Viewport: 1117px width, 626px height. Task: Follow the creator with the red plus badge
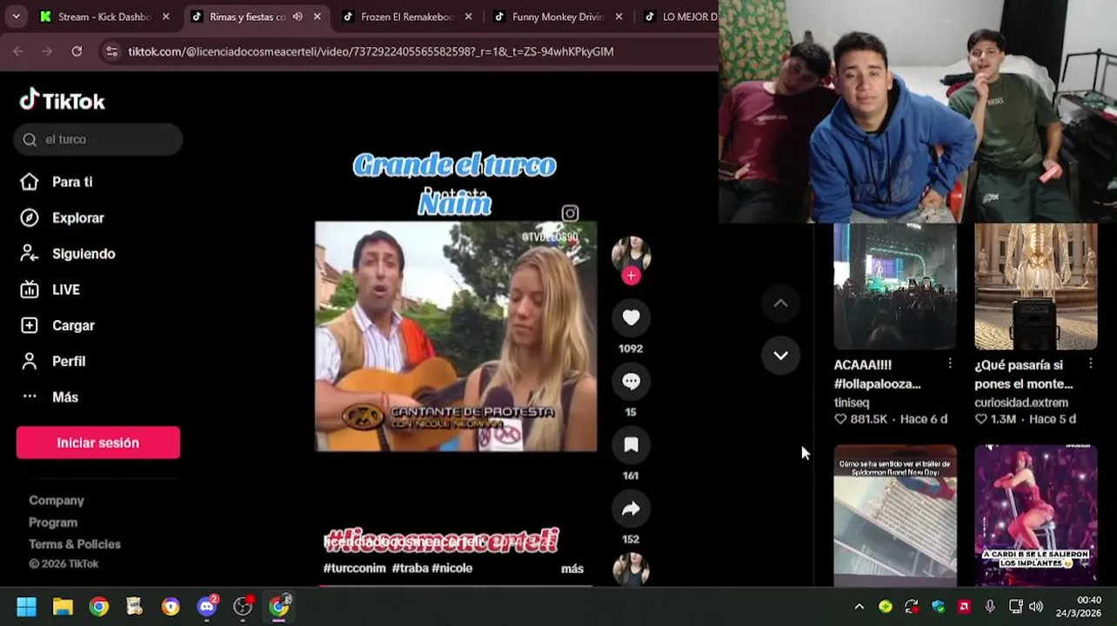point(631,276)
